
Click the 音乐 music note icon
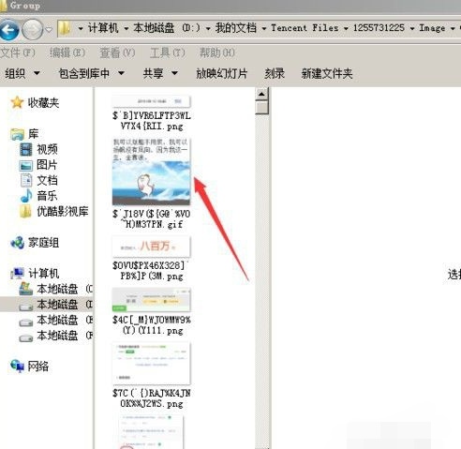(x=26, y=196)
